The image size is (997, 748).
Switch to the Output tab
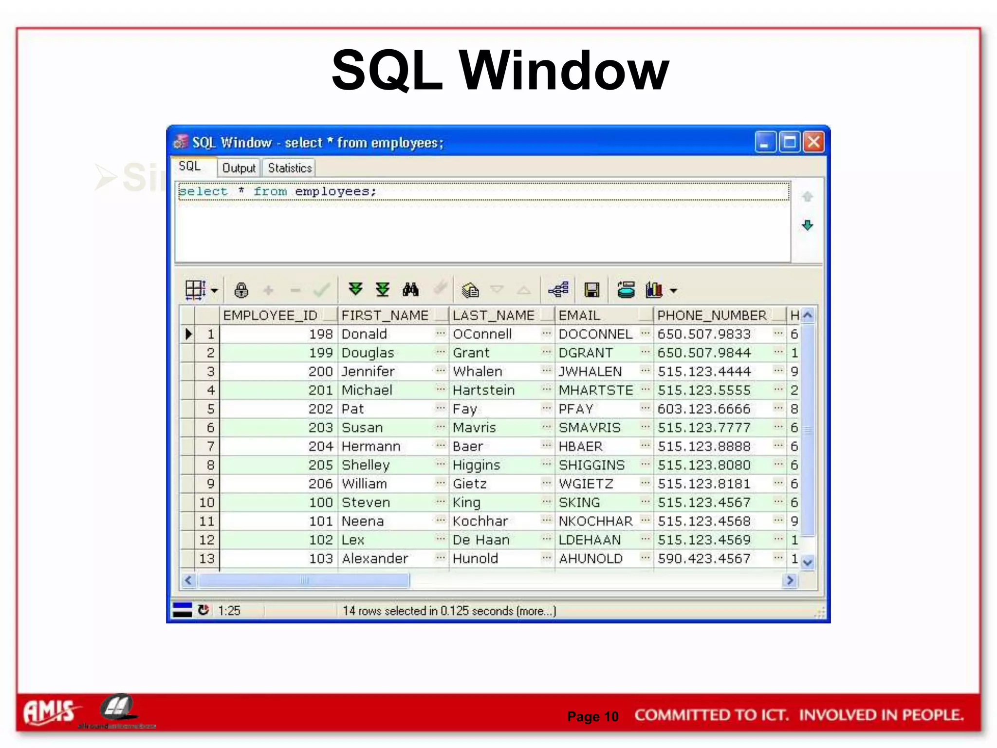point(239,168)
